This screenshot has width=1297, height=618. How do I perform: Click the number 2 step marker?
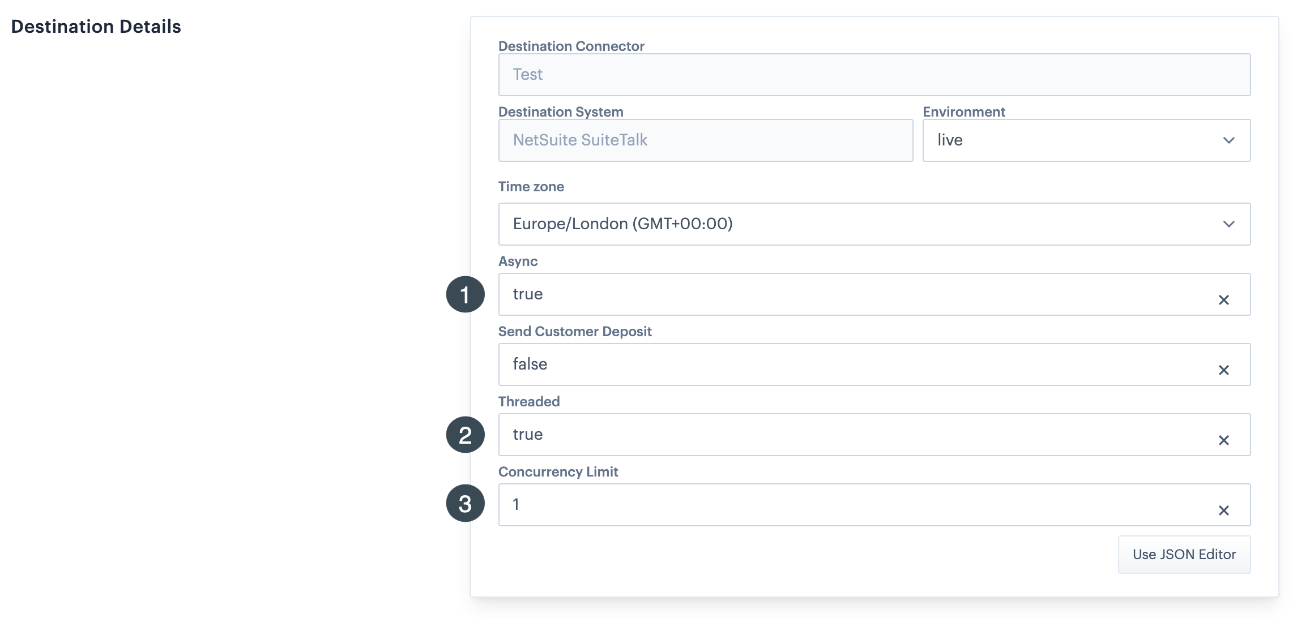point(465,435)
